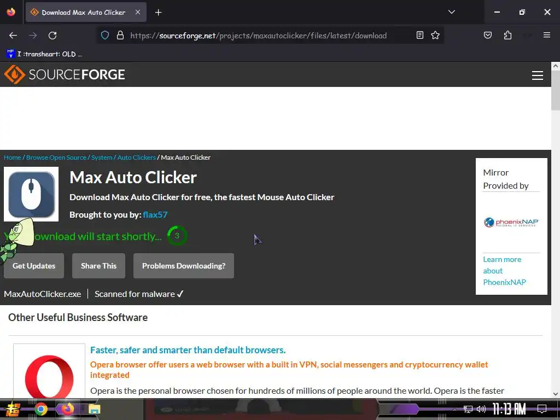Click the download countdown circle
This screenshot has height=420, width=560.
coord(177,236)
